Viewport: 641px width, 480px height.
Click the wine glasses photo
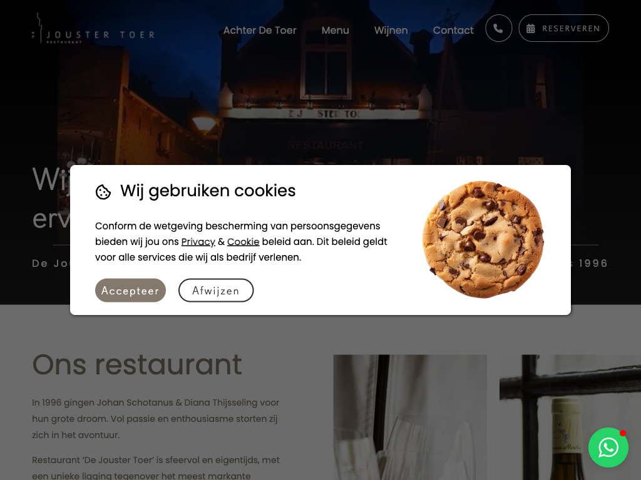point(410,417)
